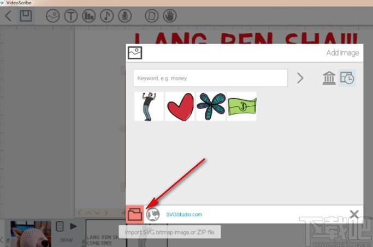Select the green banknote image
Viewport: 373px width, 247px height.
(242, 106)
